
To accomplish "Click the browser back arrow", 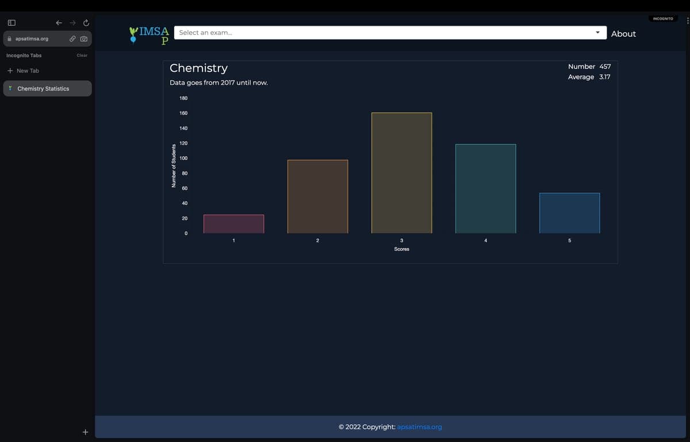I will pyautogui.click(x=59, y=23).
